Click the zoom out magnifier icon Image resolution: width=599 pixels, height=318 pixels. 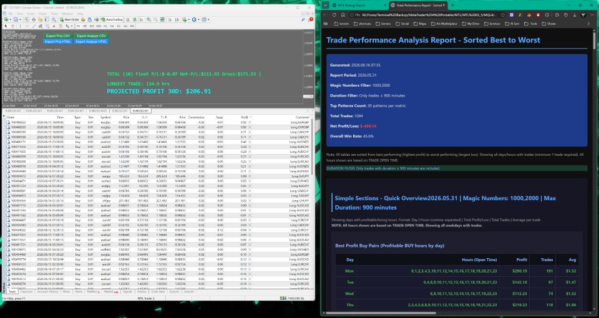tap(155, 19)
